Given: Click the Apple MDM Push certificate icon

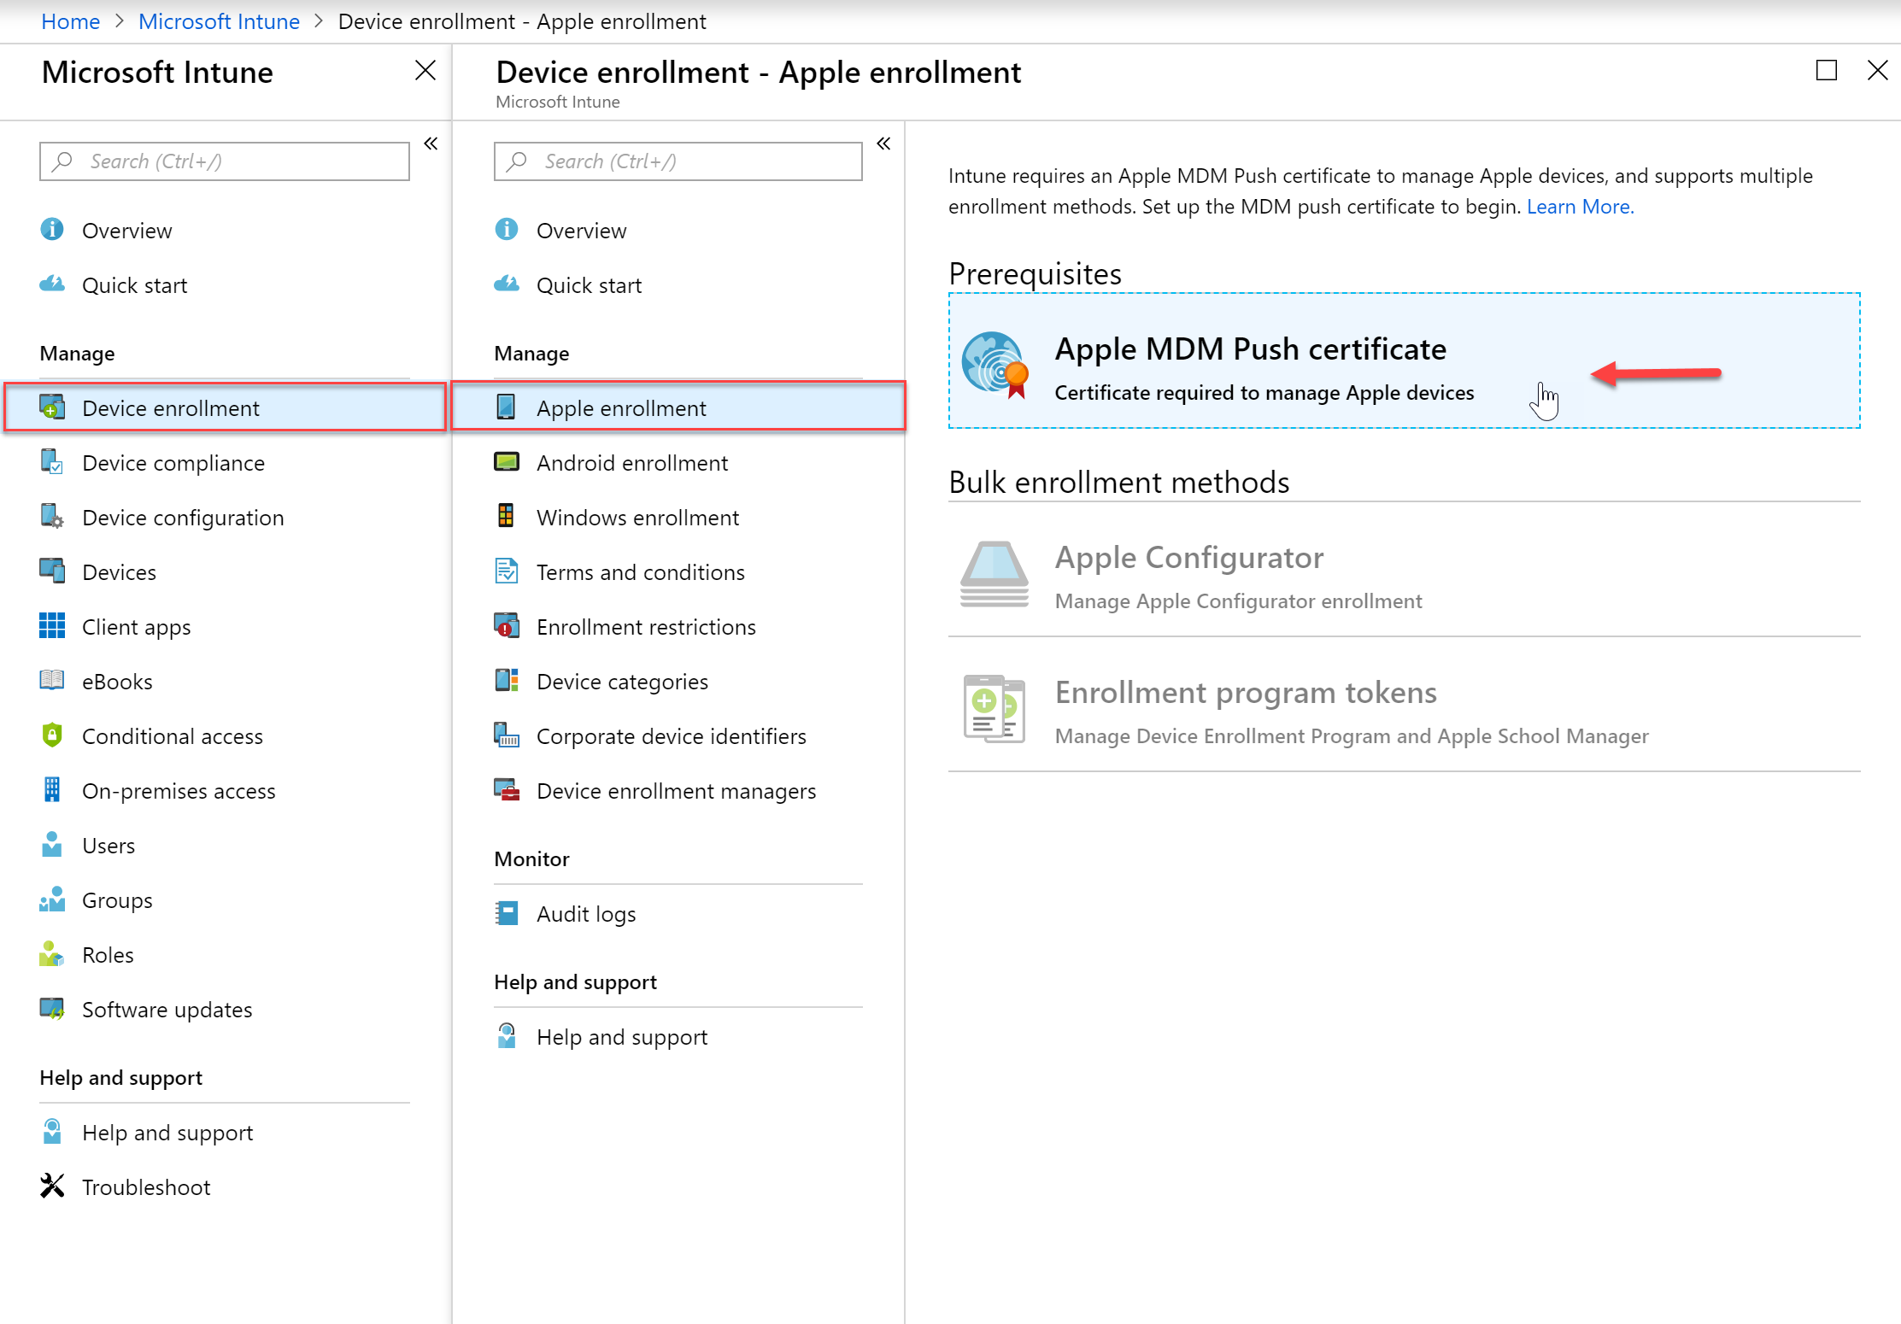Looking at the screenshot, I should tap(995, 365).
